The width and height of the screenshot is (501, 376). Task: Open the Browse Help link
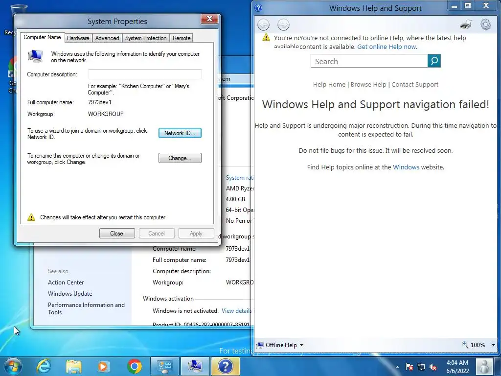tap(368, 84)
